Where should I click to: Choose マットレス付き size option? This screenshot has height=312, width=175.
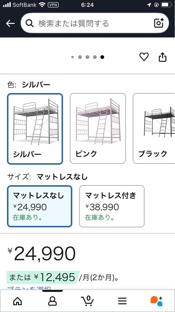click(112, 206)
